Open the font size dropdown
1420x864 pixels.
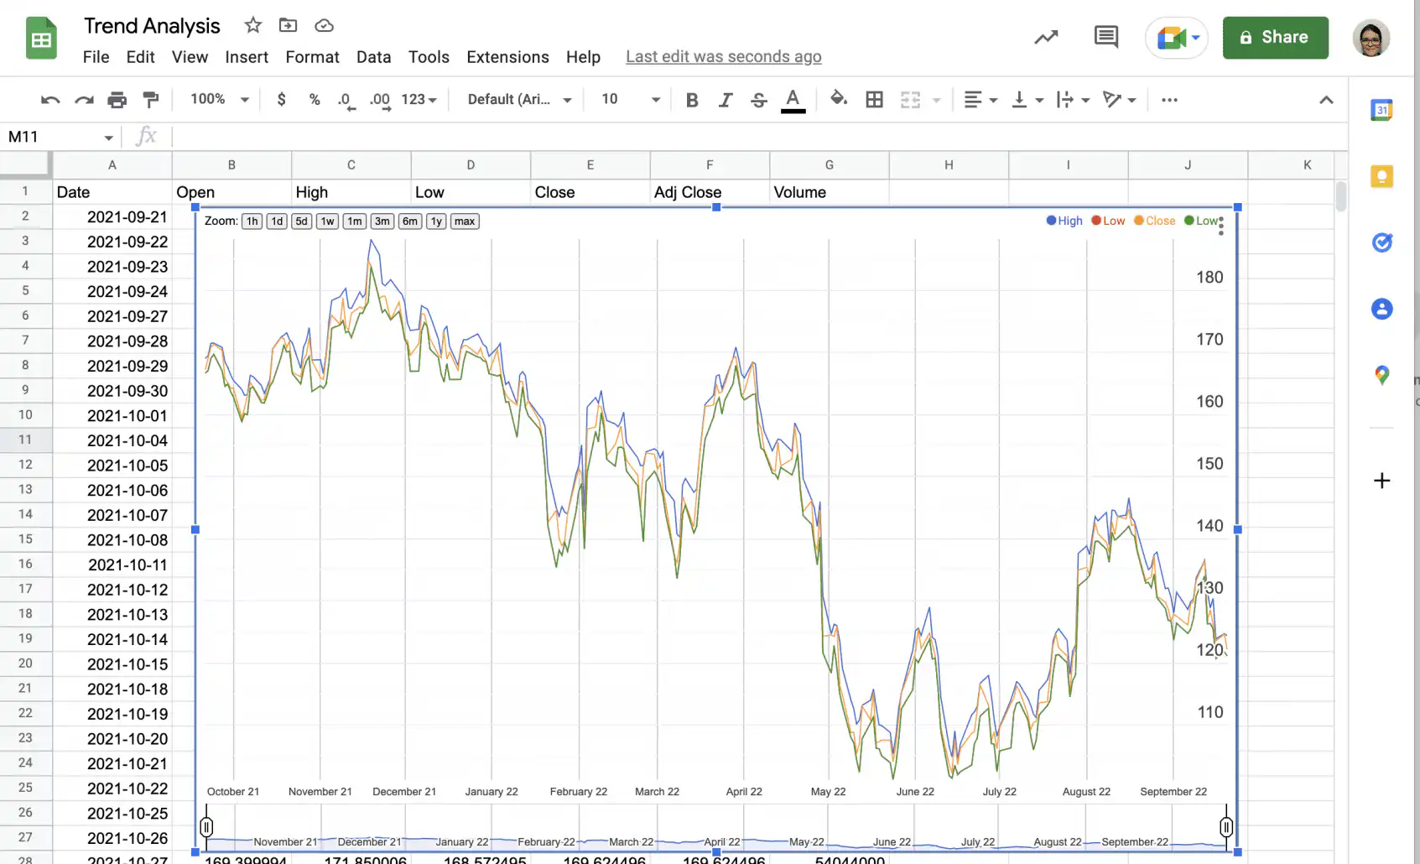(630, 99)
